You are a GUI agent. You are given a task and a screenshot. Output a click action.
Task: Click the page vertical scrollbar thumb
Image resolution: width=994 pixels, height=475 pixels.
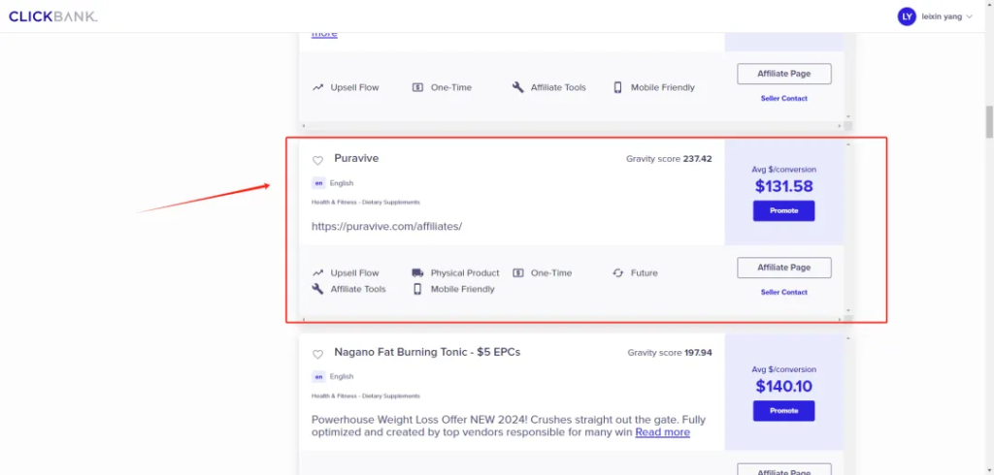tap(989, 121)
